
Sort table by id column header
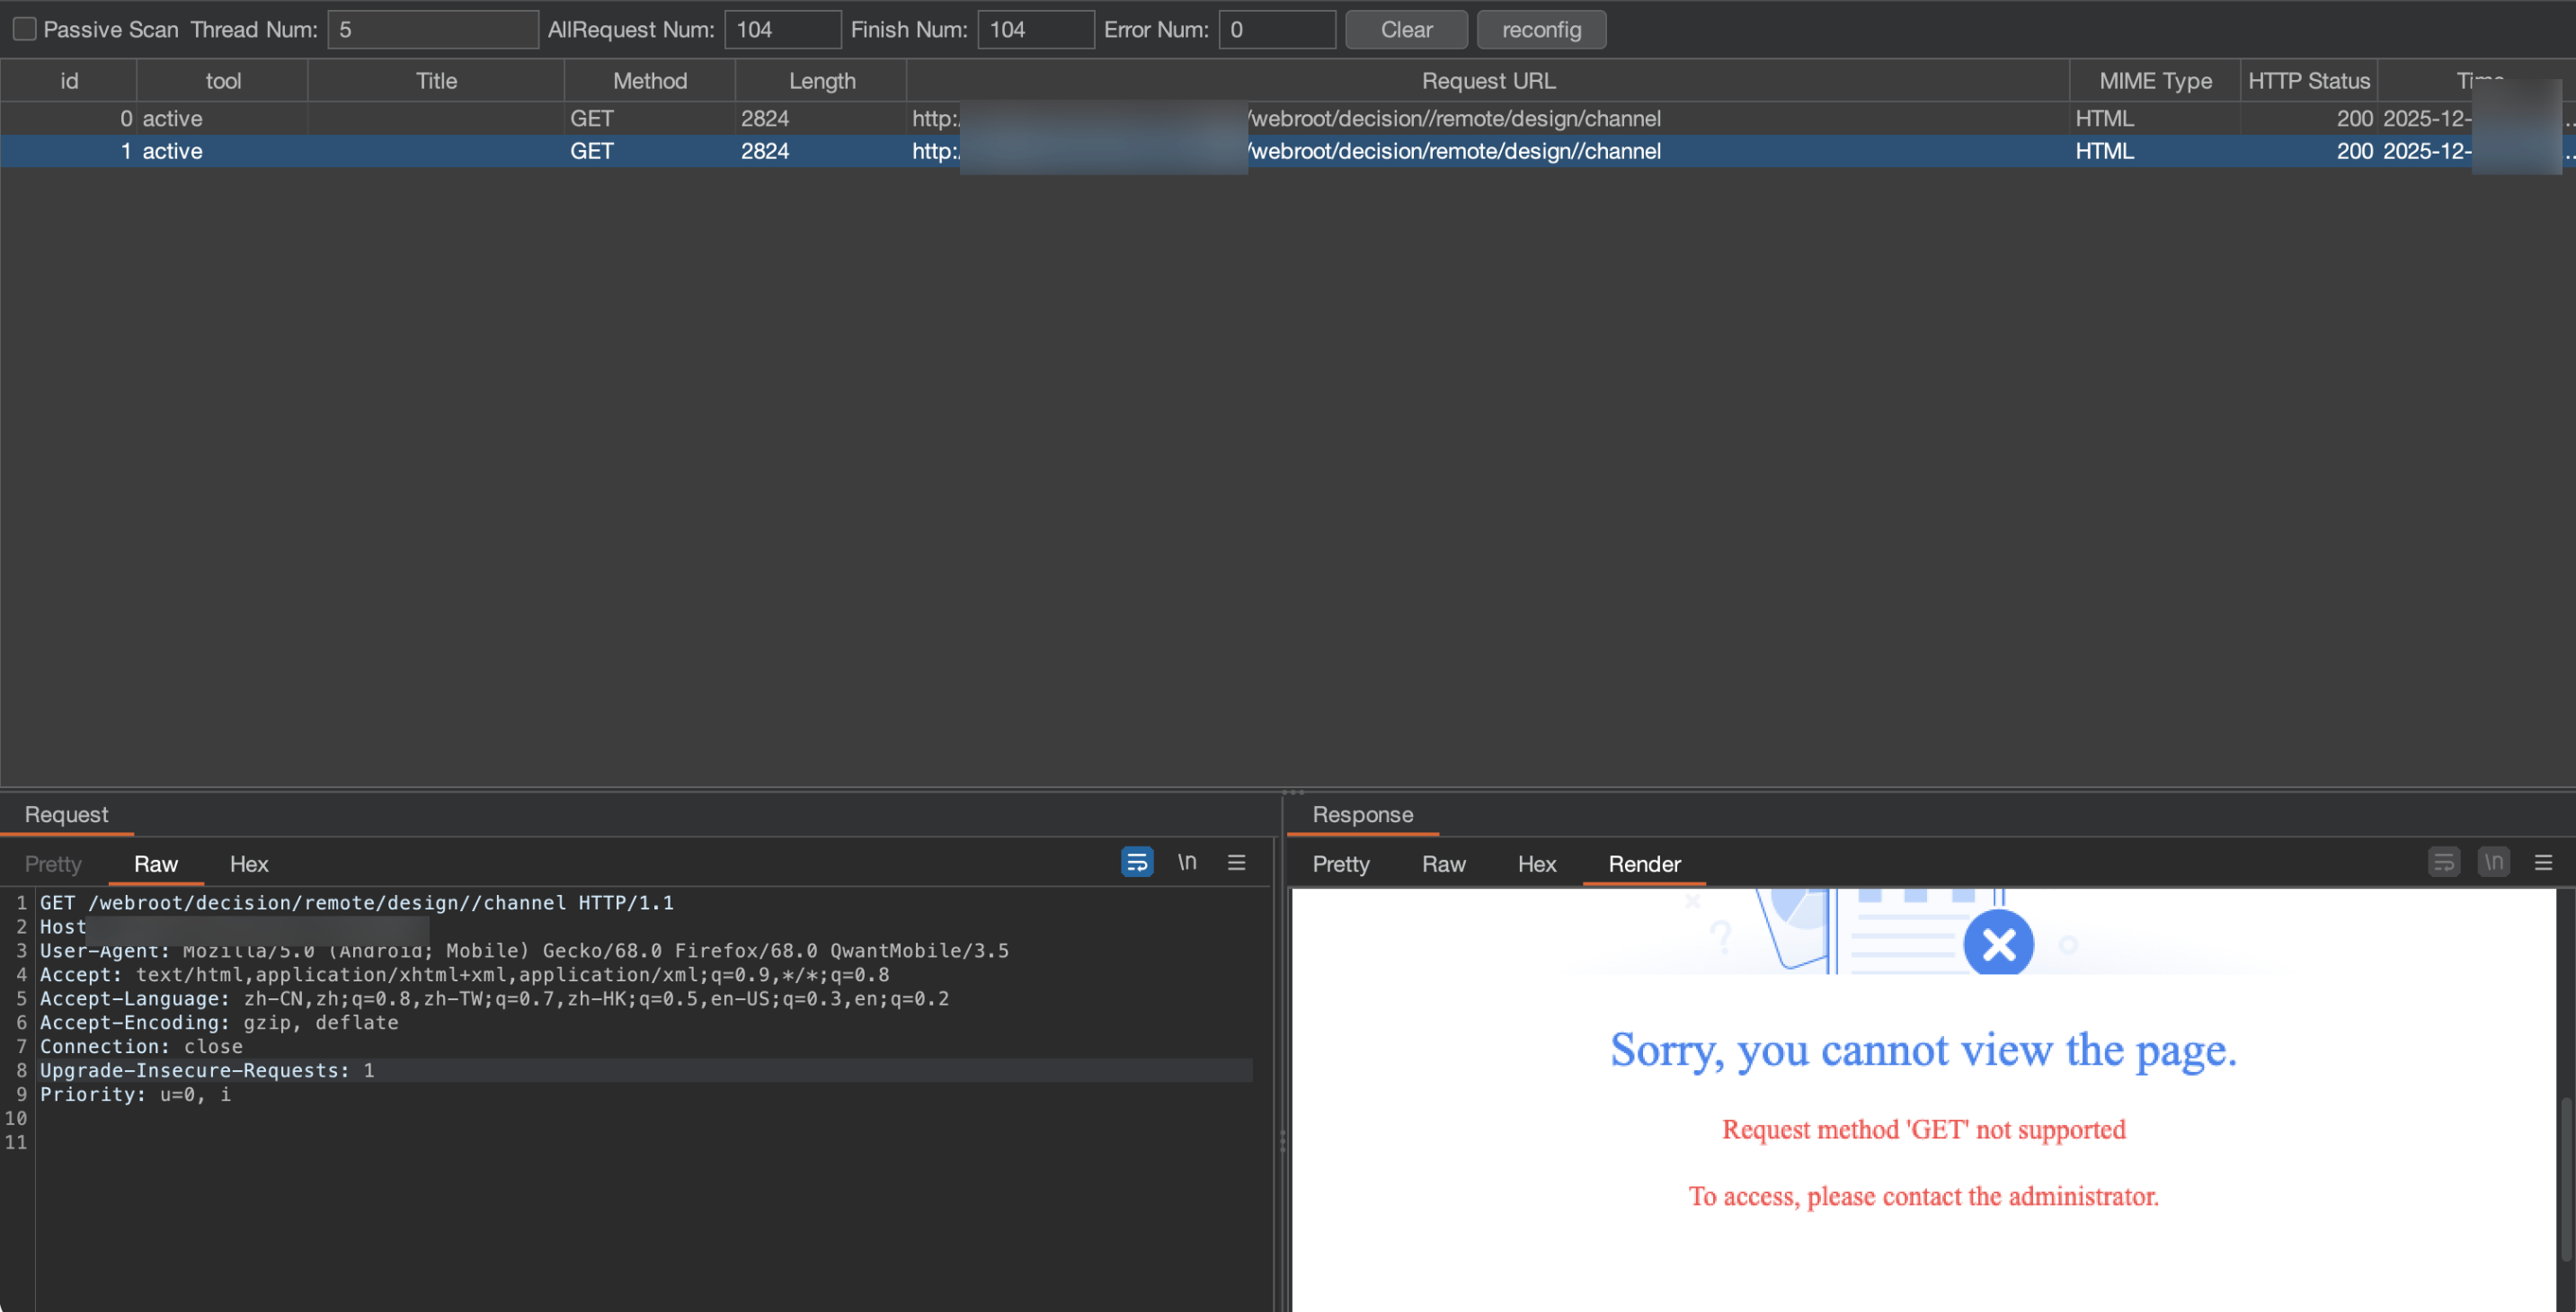[x=68, y=80]
